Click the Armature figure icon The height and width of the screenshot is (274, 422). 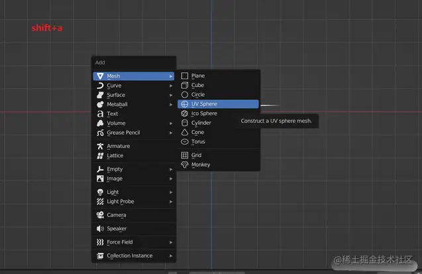[x=100, y=147]
